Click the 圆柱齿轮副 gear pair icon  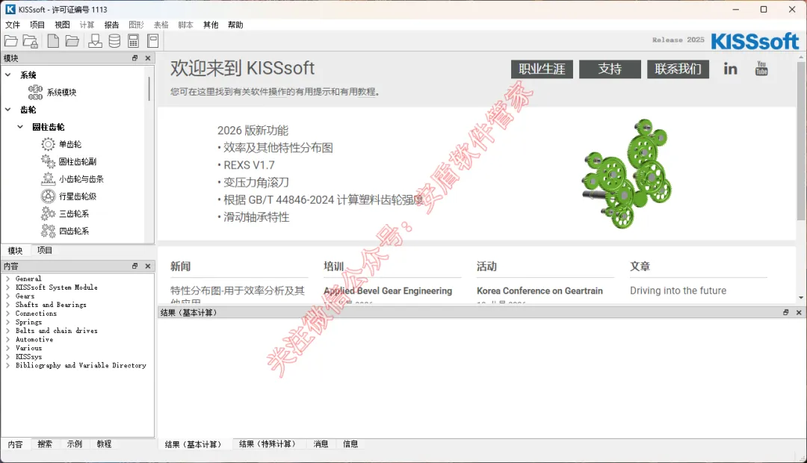[x=48, y=161]
